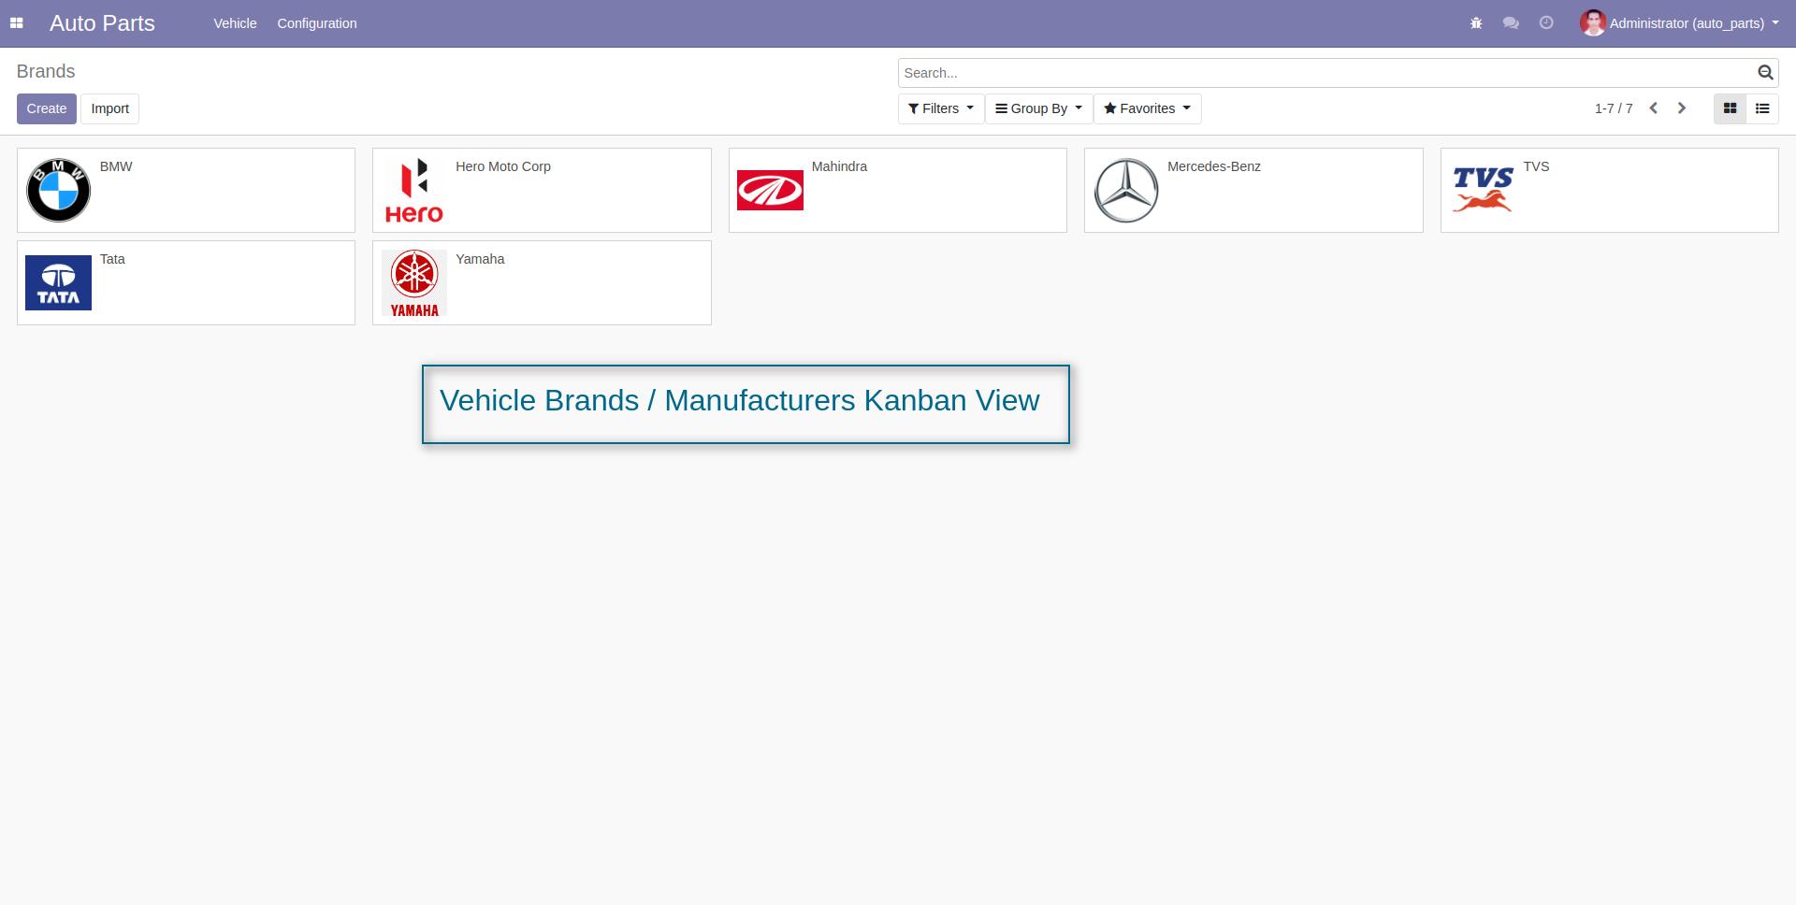
Task: Open the conversations chat icon
Action: click(1511, 23)
